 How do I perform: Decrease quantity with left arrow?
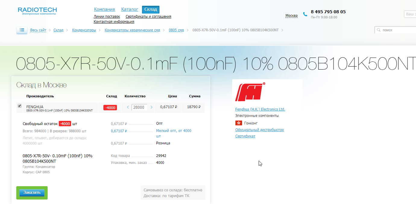tap(128, 107)
